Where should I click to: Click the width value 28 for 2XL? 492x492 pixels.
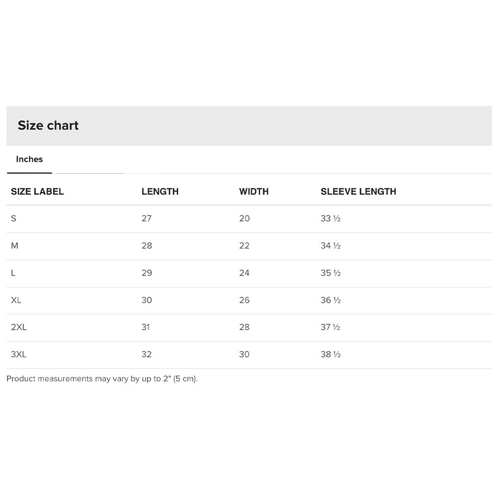(x=245, y=327)
